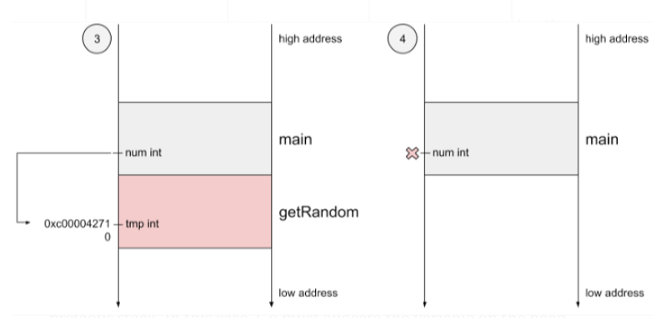Click the down arrow tip below diagram 3's left line
This screenshot has width=666, height=318.
click(x=118, y=305)
